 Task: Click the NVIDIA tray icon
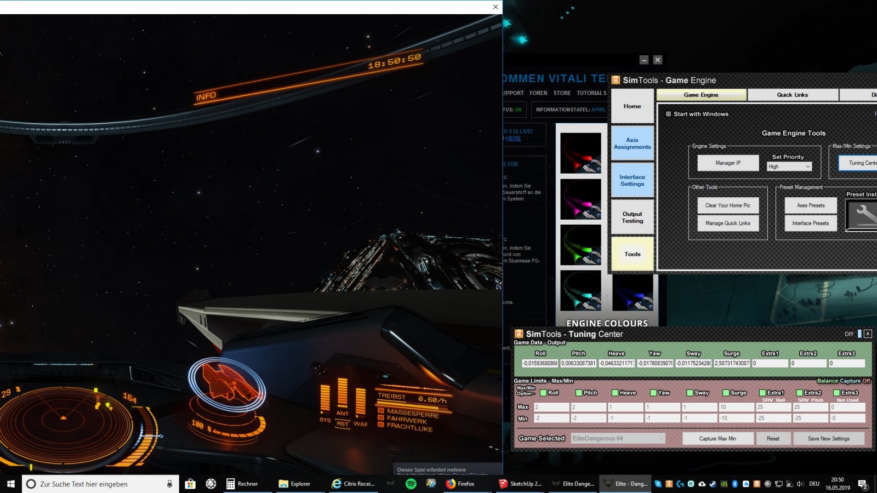point(724,484)
